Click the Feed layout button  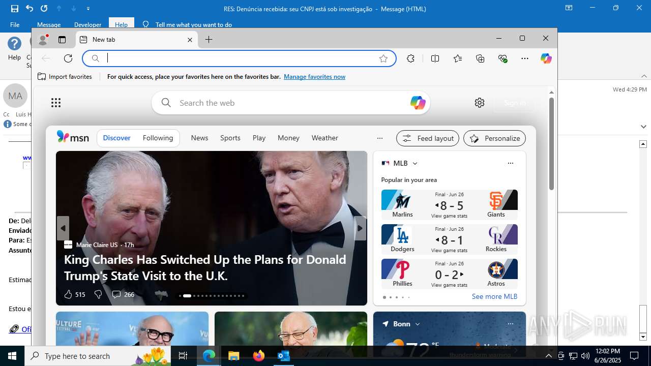pos(428,138)
